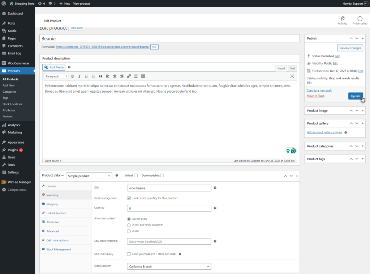This screenshot has height=274, width=370.
Task: Collapse the Product data panel toggle
Action: point(297,176)
